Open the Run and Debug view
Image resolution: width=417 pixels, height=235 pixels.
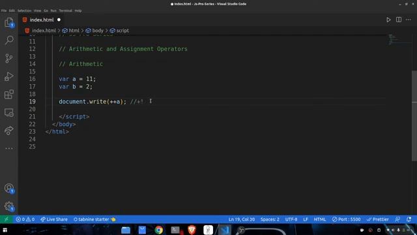click(8, 76)
